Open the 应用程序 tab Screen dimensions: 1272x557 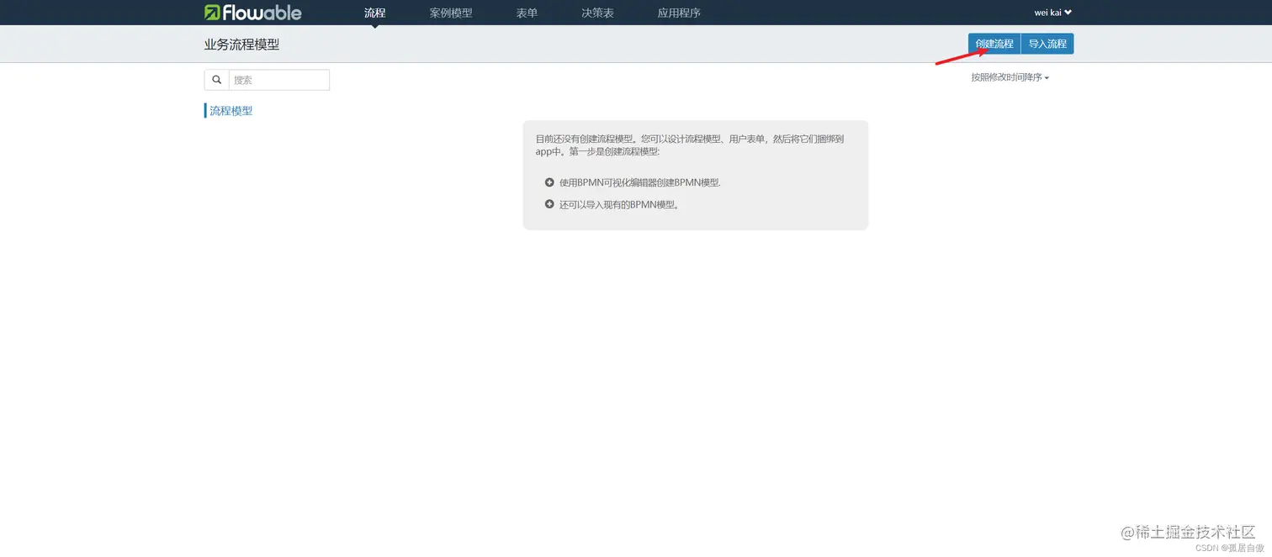pos(679,13)
